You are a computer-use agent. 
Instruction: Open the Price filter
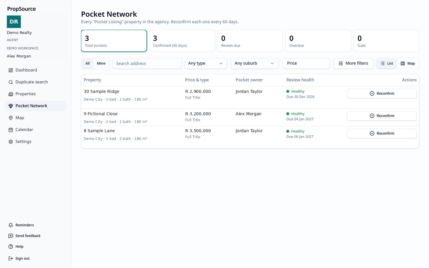306,63
